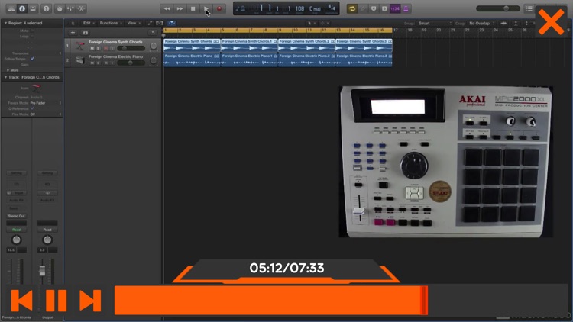Open the Left-click pointer tool menu
The height and width of the screenshot is (322, 573).
pos(311,23)
